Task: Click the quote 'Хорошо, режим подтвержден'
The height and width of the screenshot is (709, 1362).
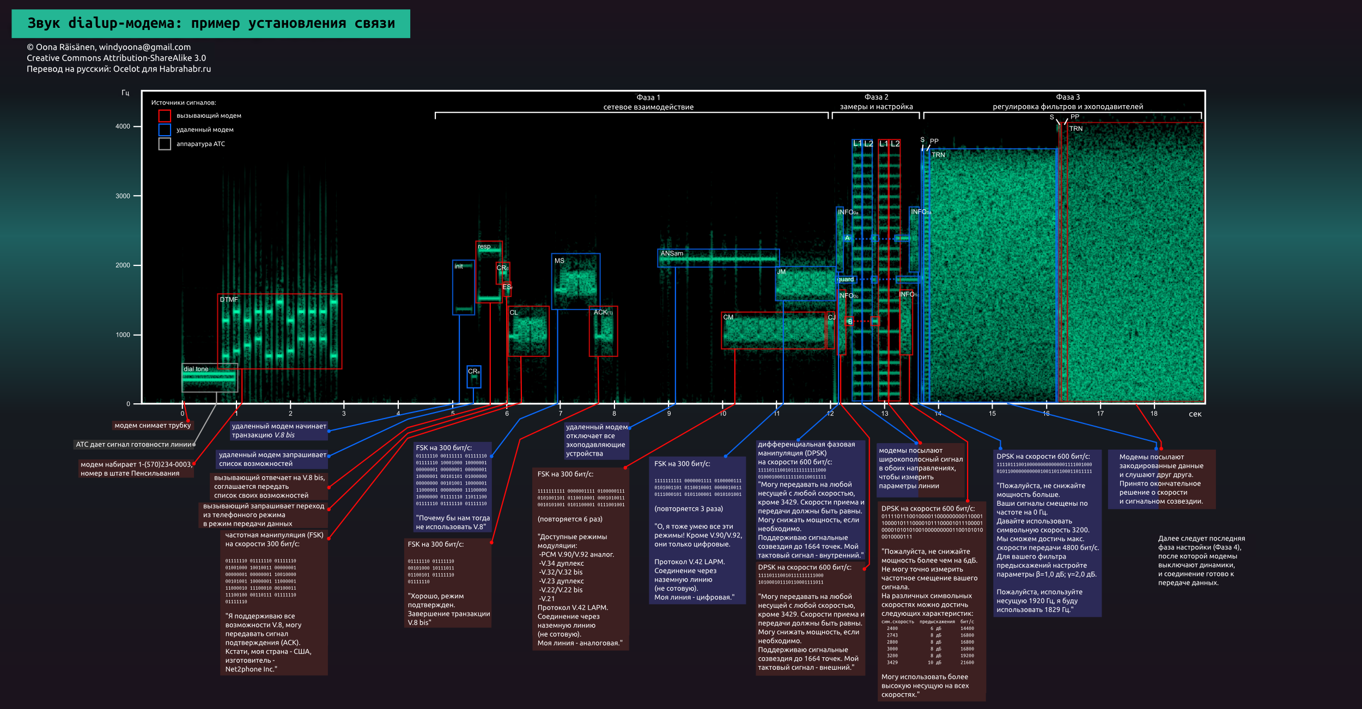Action: 436,601
